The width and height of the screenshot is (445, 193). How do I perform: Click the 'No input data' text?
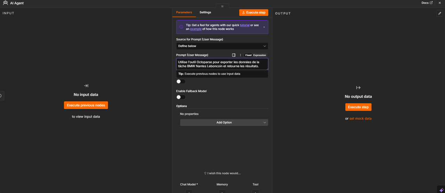point(86,94)
